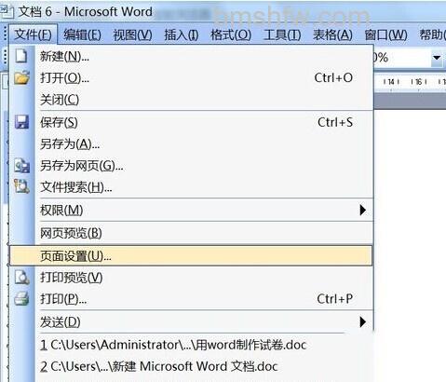Open the 窗口(W) menu

385,34
